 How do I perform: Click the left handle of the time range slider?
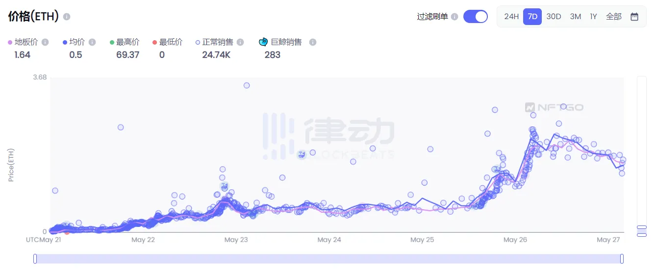pos(35,259)
